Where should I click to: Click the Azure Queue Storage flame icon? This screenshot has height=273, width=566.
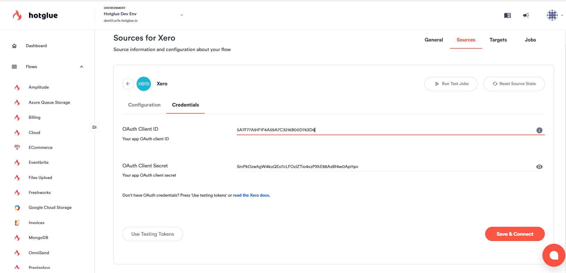coord(17,102)
